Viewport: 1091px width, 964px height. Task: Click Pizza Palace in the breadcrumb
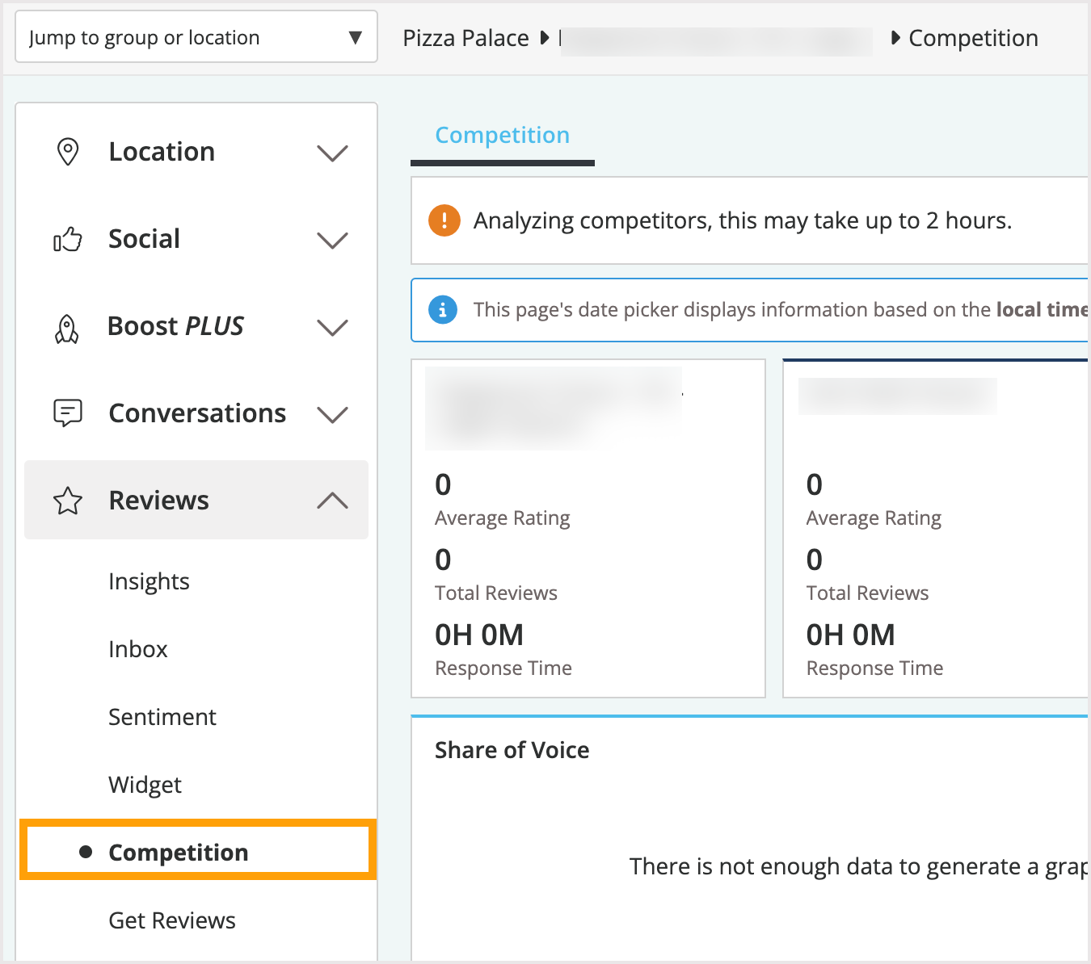tap(467, 37)
